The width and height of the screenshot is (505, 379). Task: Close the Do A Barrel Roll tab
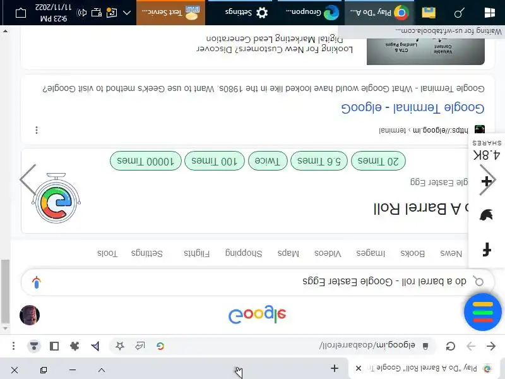358,368
